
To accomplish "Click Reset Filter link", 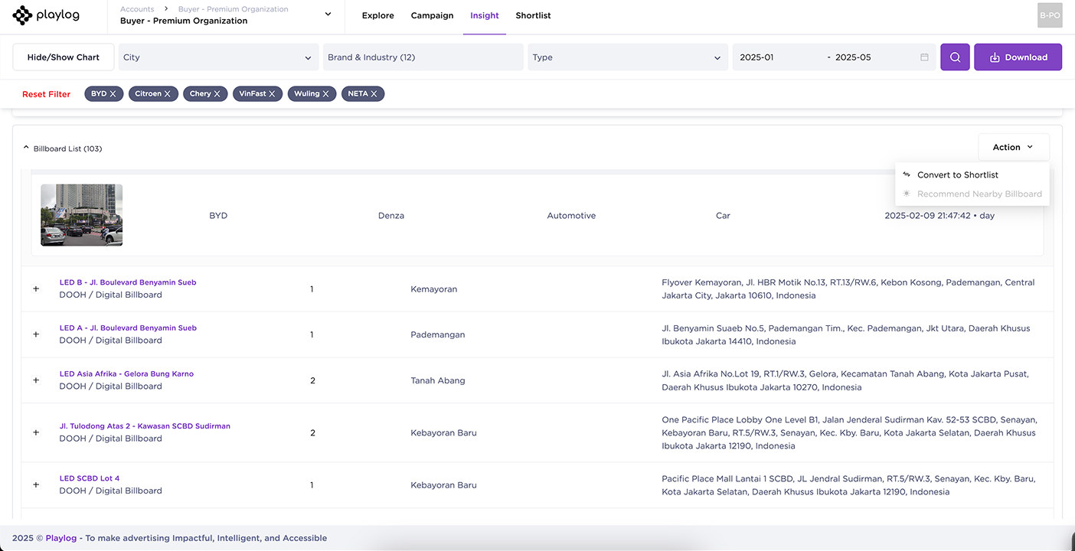I will point(46,94).
